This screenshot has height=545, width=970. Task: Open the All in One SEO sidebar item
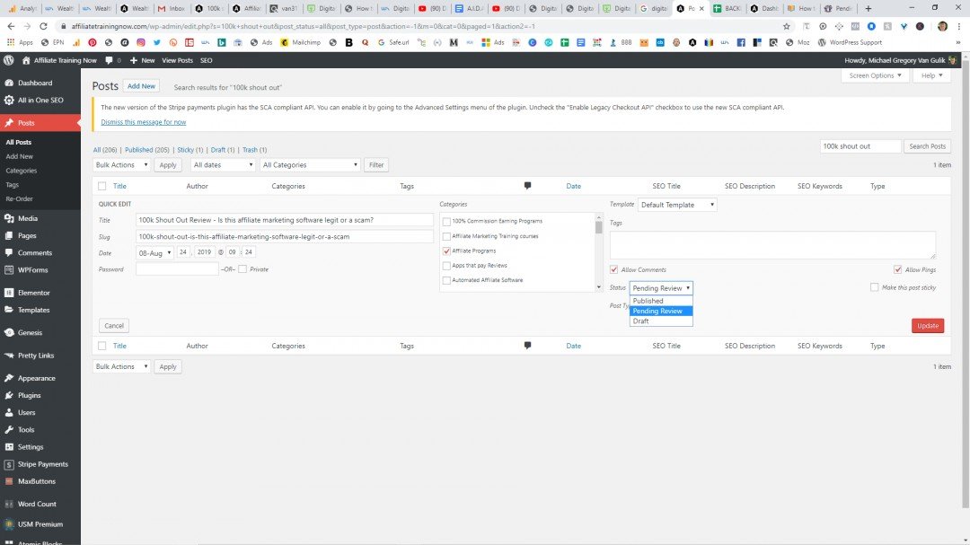(x=40, y=101)
